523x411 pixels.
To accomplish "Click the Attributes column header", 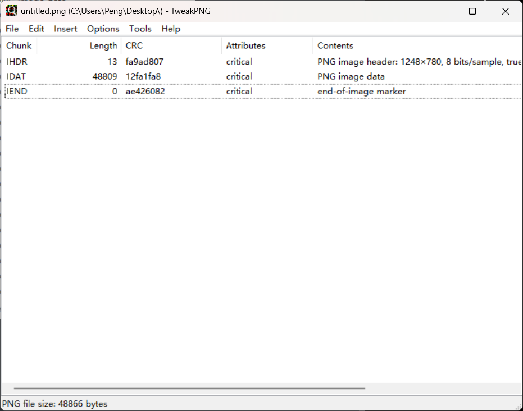I will 267,45.
